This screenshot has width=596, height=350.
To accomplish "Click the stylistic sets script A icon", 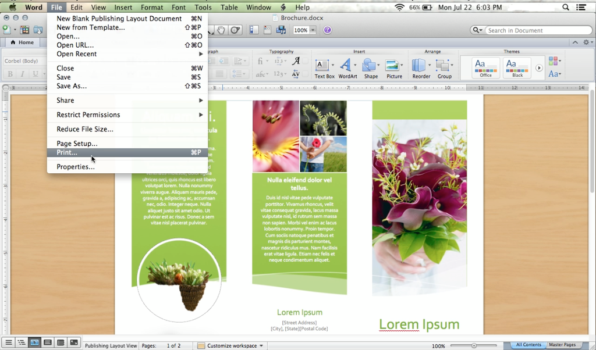I will (x=296, y=60).
